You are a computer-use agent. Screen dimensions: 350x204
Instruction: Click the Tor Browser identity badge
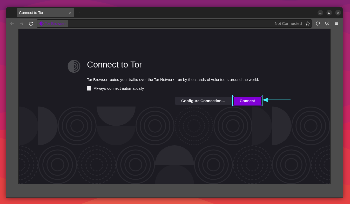[53, 24]
